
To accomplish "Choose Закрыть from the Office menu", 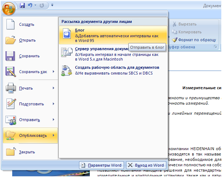I will pos(27,152).
